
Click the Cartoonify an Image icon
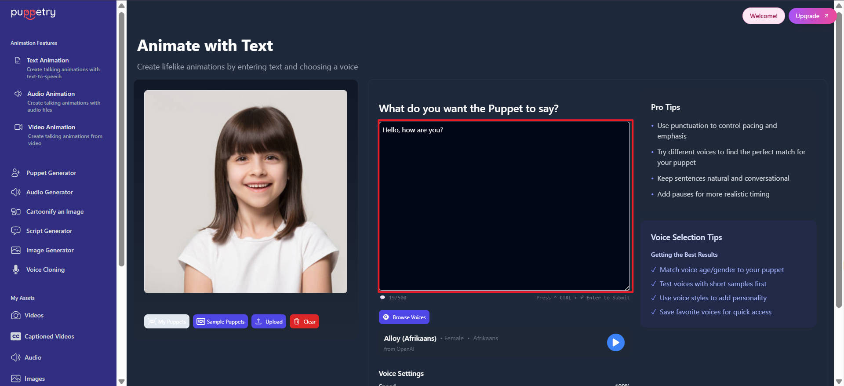(16, 211)
